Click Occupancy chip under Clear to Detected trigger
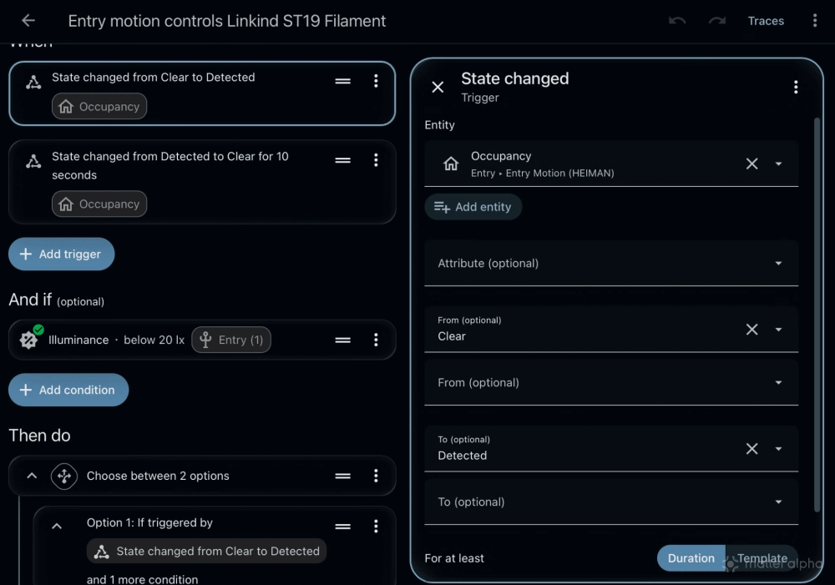Viewport: 835px width, 585px height. tap(99, 107)
